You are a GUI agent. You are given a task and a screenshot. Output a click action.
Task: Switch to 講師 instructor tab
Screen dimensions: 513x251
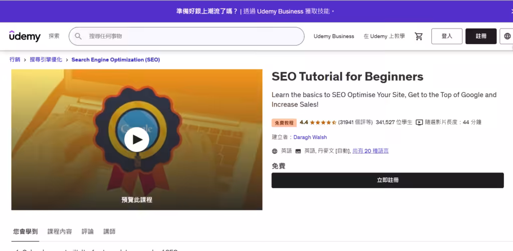[109, 231]
